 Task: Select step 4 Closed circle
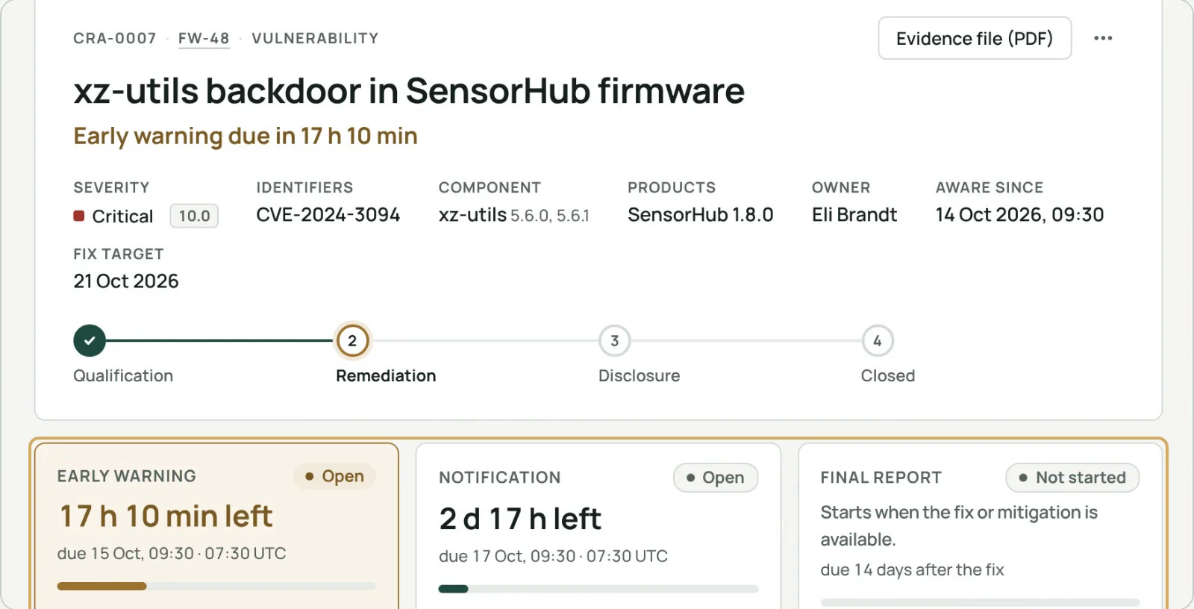pyautogui.click(x=878, y=341)
